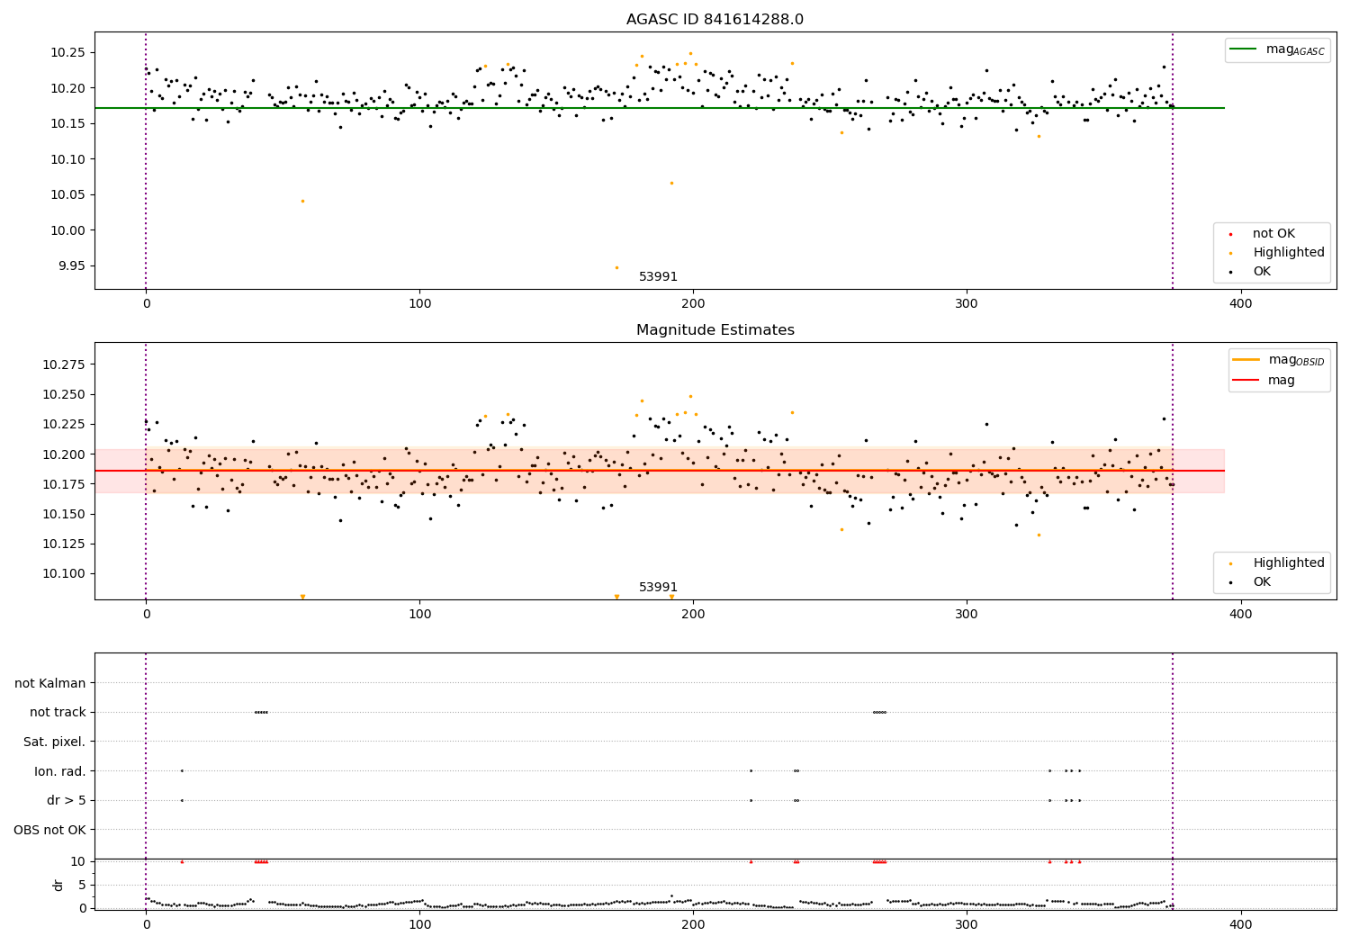Click orange outlier point near 9.95 in top plot
The width and height of the screenshot is (1350, 945).
tap(616, 267)
